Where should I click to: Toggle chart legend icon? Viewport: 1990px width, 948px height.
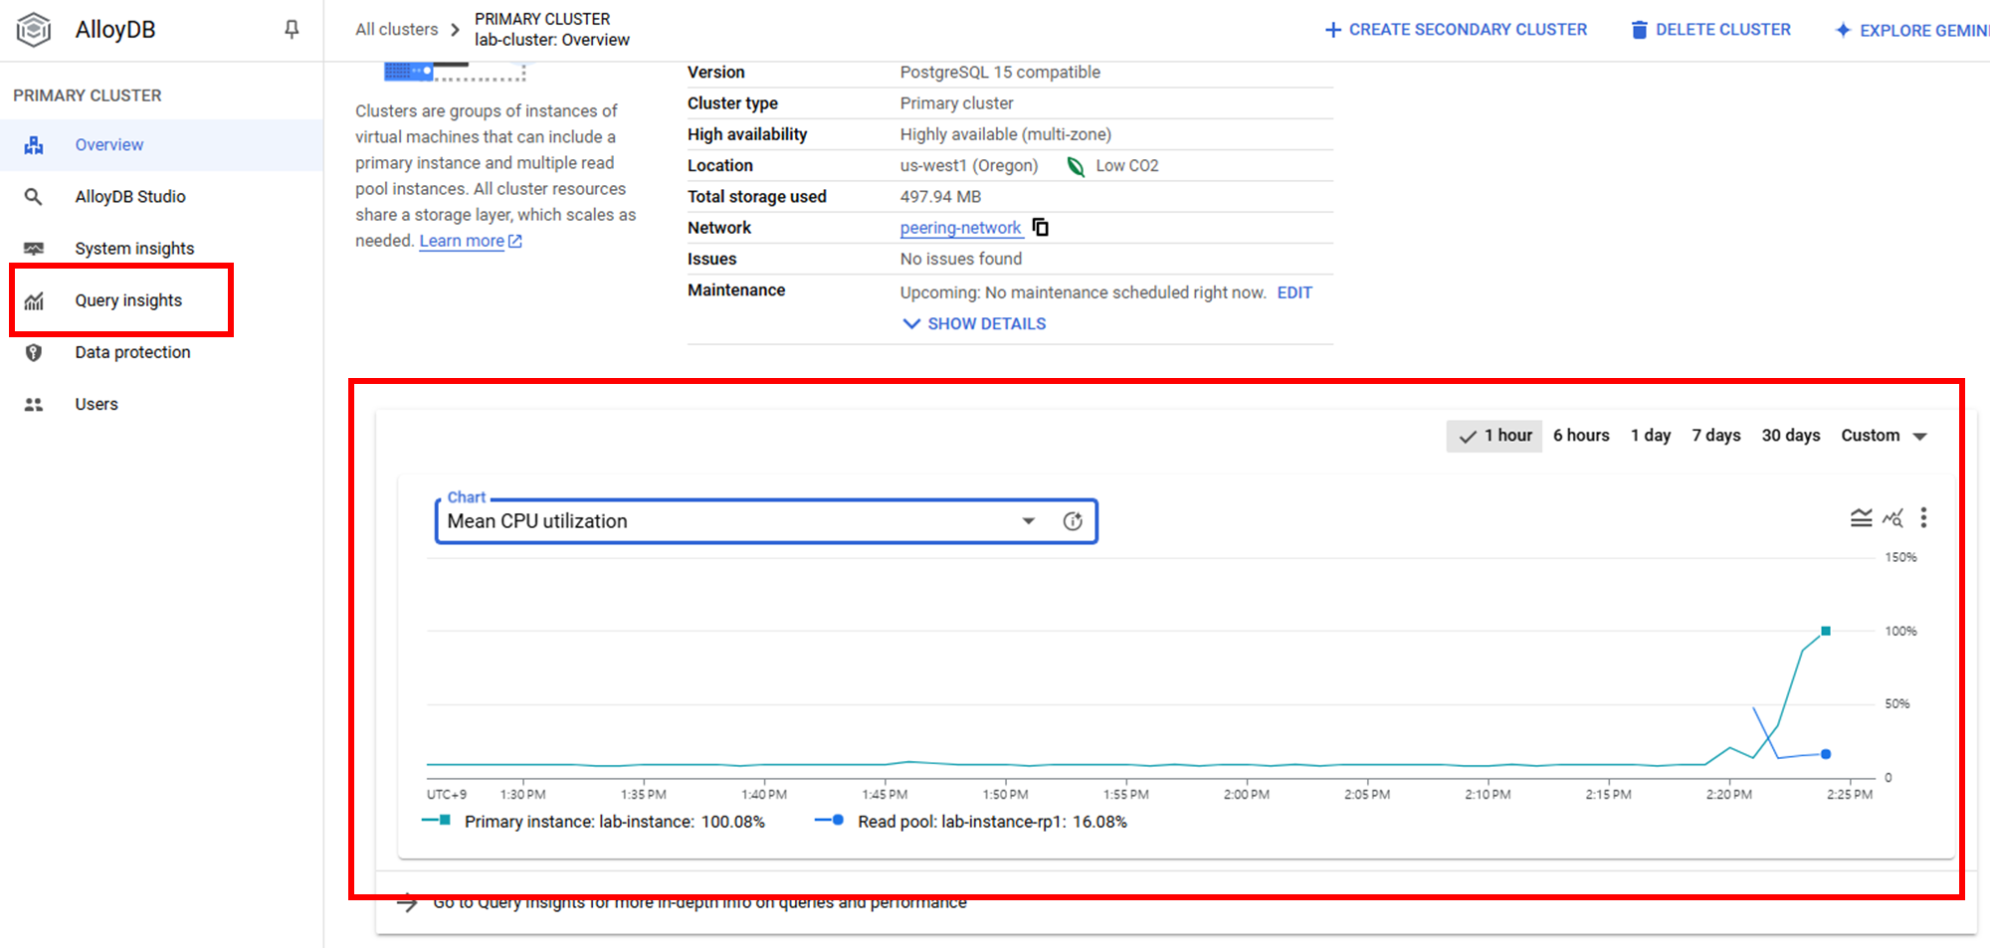click(x=1861, y=518)
